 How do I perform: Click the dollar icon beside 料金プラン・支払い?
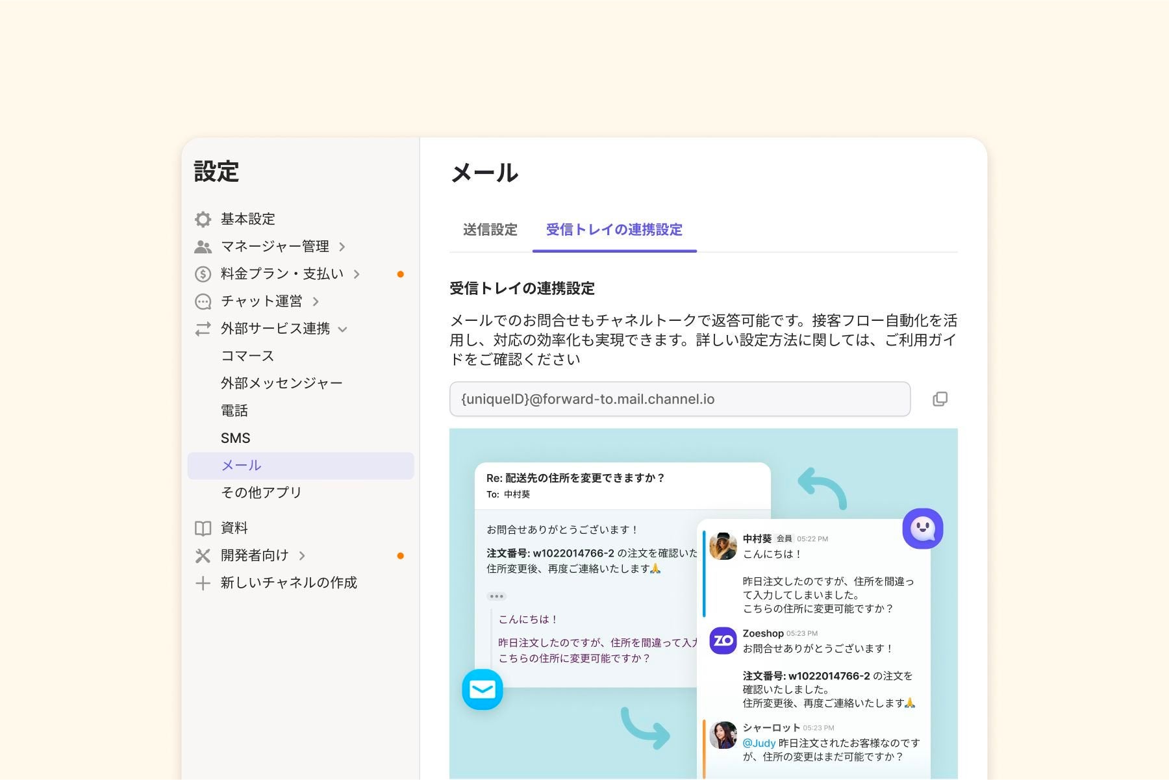[x=203, y=274]
